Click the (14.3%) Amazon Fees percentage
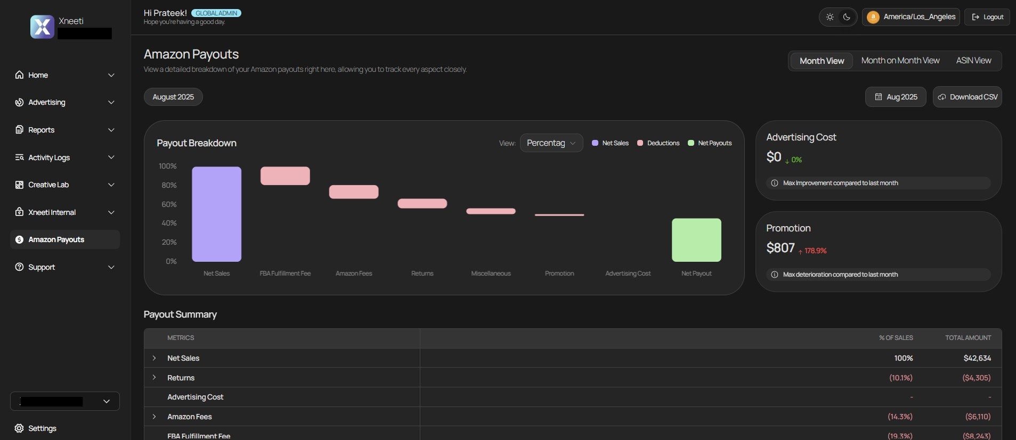This screenshot has width=1016, height=440. point(900,417)
